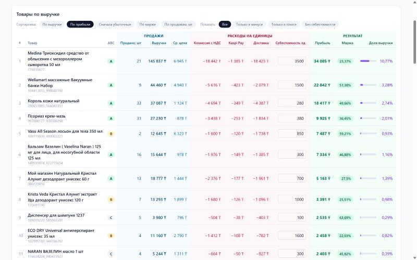Sort by Сначала убыточные
The width and height of the screenshot is (417, 260).
115,24
